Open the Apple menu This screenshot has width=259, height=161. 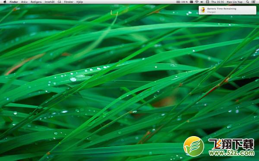point(5,2)
